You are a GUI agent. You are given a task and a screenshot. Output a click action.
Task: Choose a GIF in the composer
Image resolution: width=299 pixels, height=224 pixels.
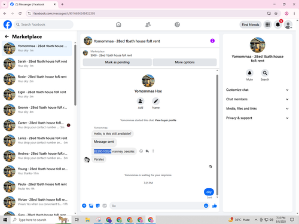tap(105, 205)
